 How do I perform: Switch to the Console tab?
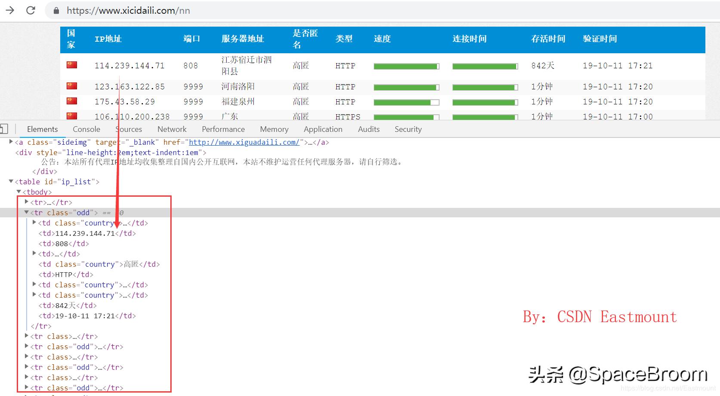86,129
